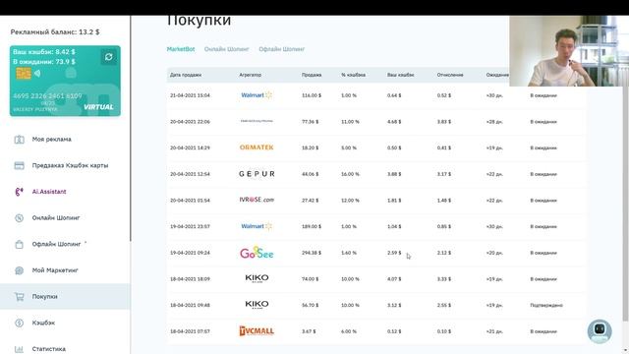Switch to the Офлайн Шопинг tab
The height and width of the screenshot is (354, 629).
click(x=282, y=49)
